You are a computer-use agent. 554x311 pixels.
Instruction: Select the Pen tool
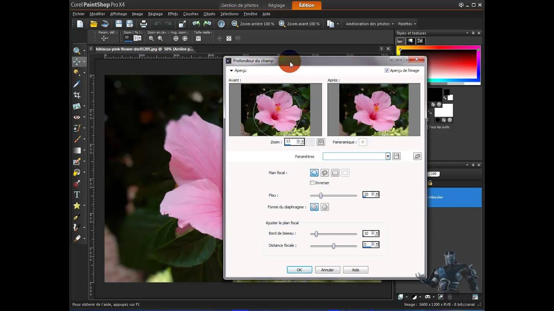[x=77, y=217]
